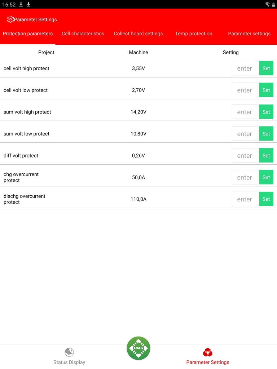Focus the sum volt high protect input

point(245,112)
